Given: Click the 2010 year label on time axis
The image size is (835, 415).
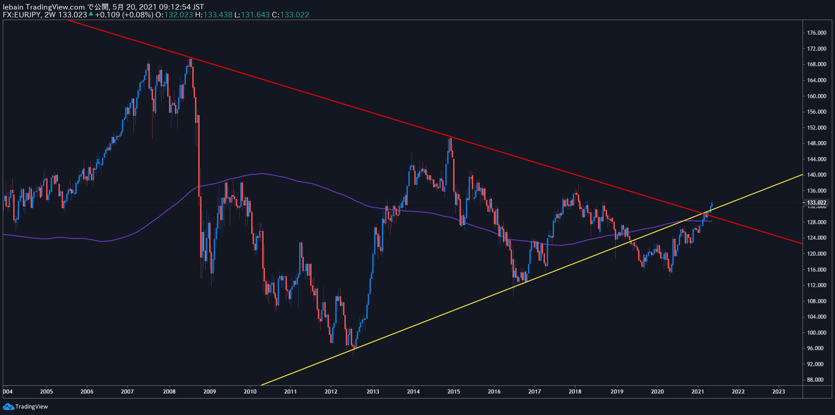Looking at the screenshot, I should [x=250, y=392].
